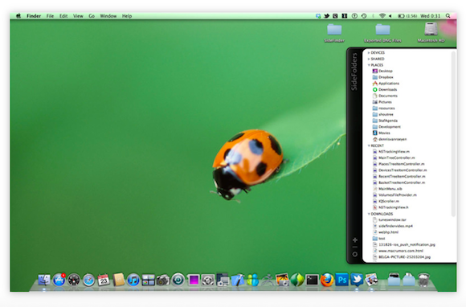Screen dimensions: 466x307
Task: Open the Preview icon in Dock
Action: (x=371, y=280)
